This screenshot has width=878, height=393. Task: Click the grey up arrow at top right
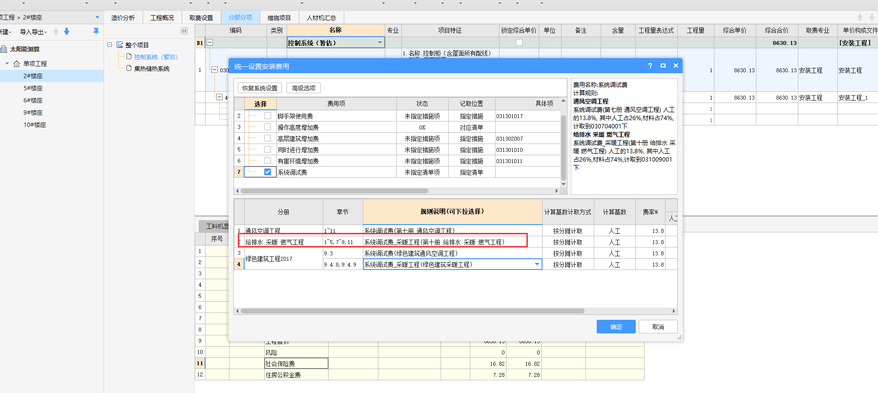pos(860,17)
